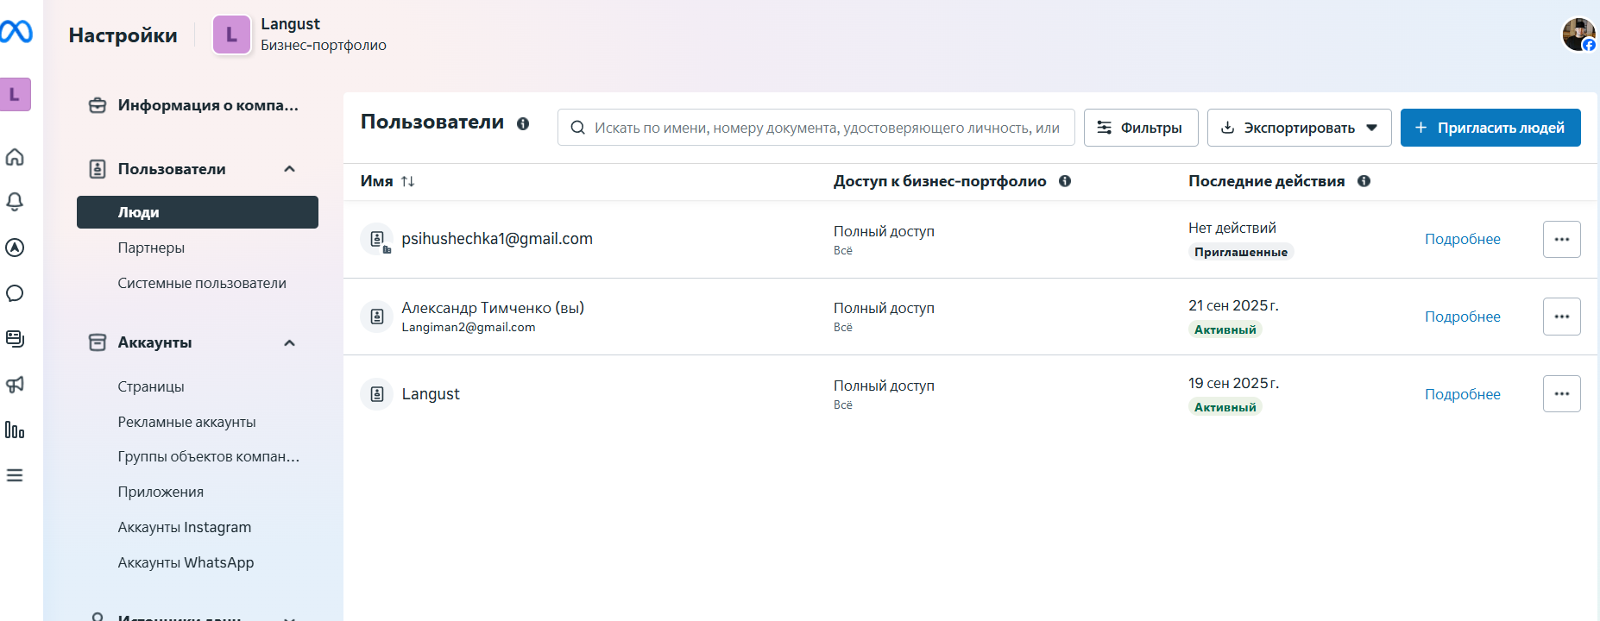The height and width of the screenshot is (621, 1600).
Task: Click the Настройки page title
Action: coord(123,35)
